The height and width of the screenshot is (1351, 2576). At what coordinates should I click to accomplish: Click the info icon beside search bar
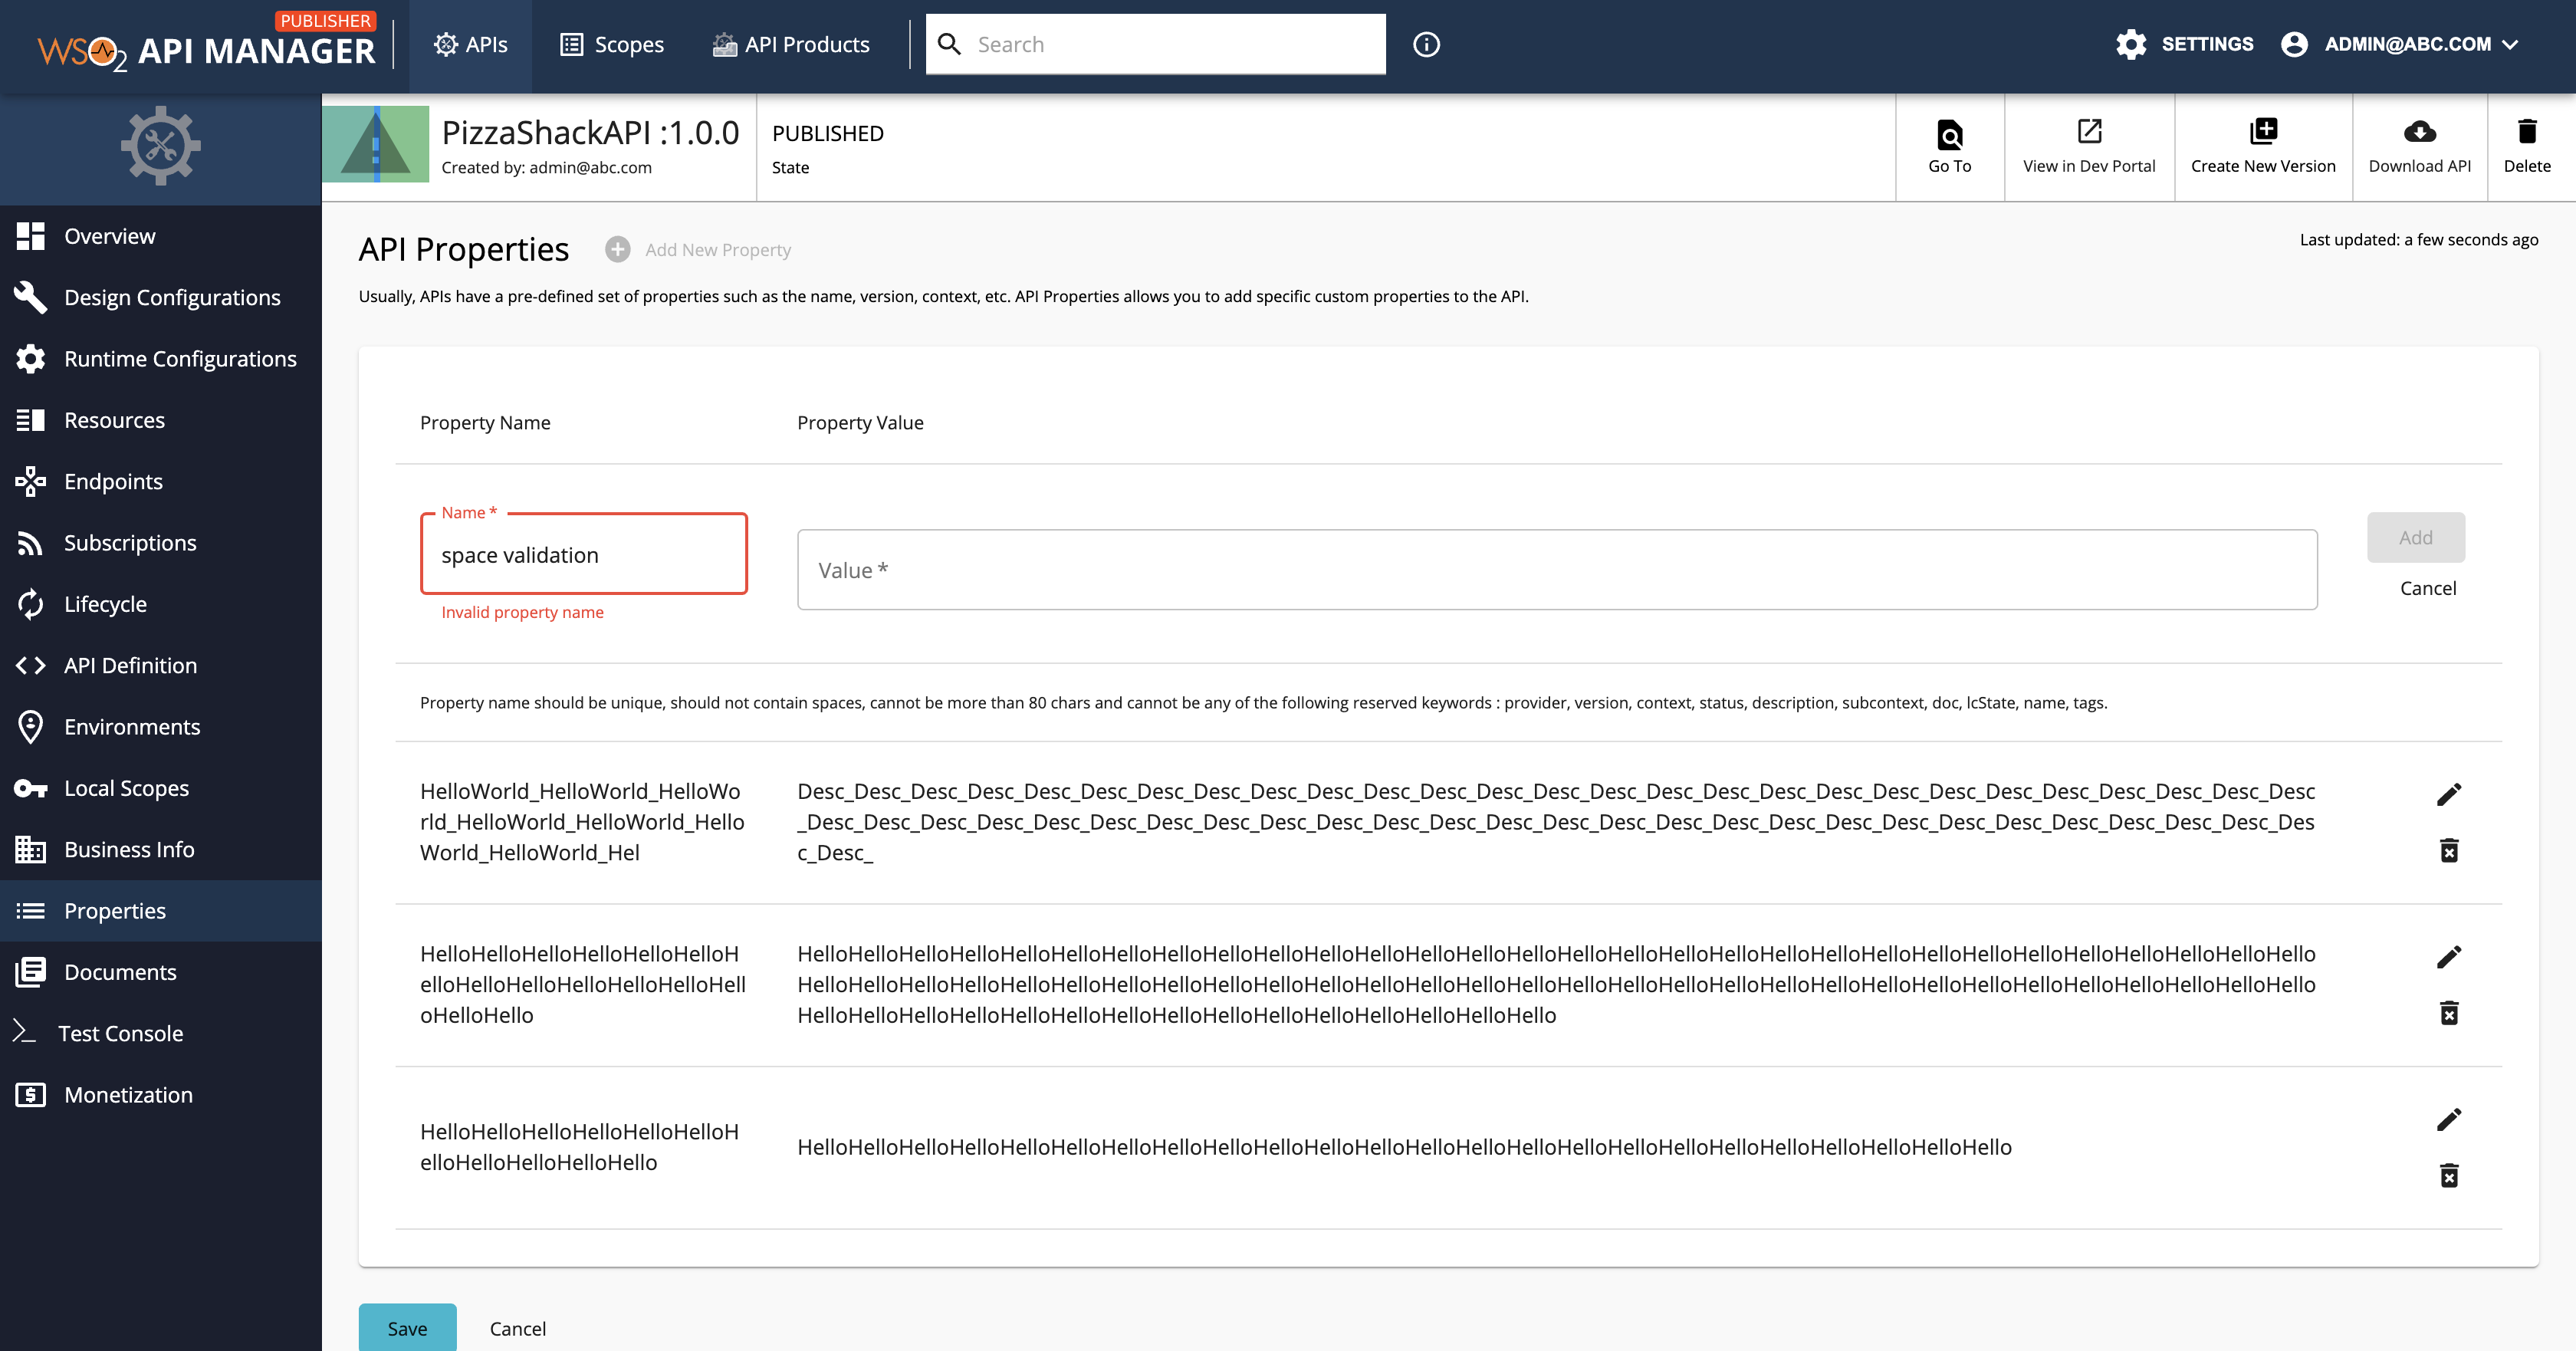tap(1426, 44)
